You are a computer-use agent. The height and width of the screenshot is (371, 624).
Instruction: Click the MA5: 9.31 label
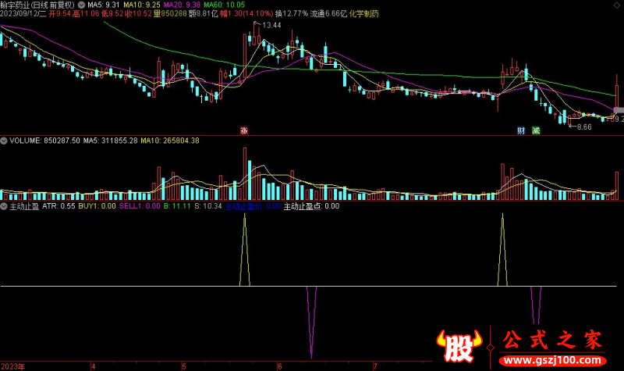click(104, 5)
